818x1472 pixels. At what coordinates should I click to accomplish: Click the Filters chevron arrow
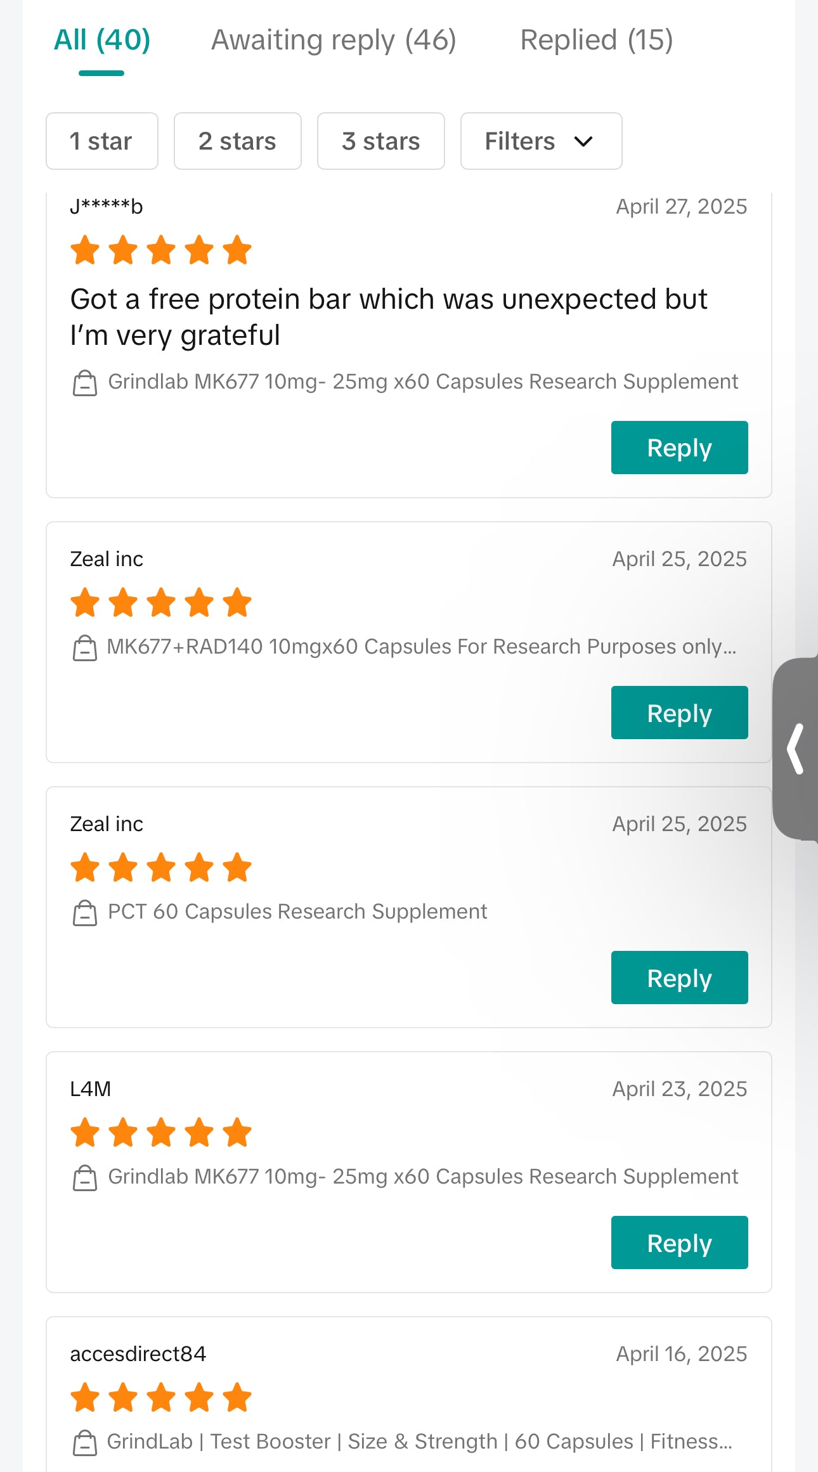tap(583, 141)
